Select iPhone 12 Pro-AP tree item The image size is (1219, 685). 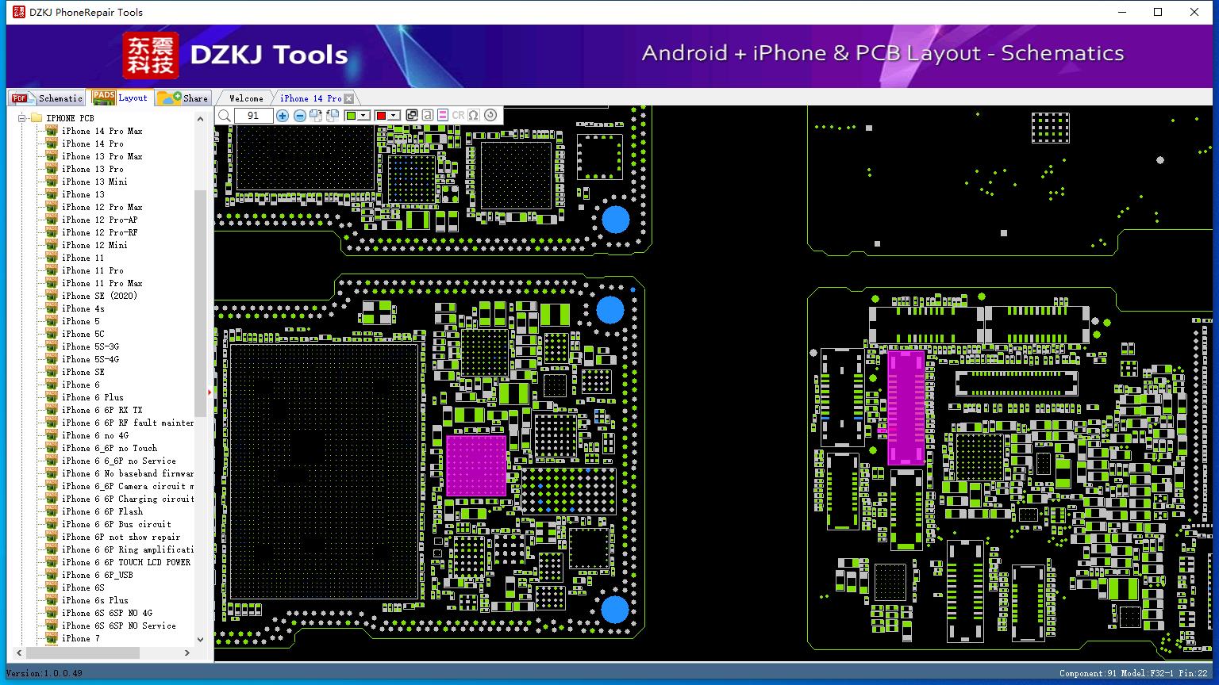click(x=100, y=220)
